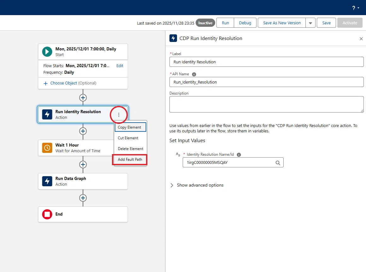Open the help question mark menu
The width and height of the screenshot is (366, 272).
coord(354,8)
